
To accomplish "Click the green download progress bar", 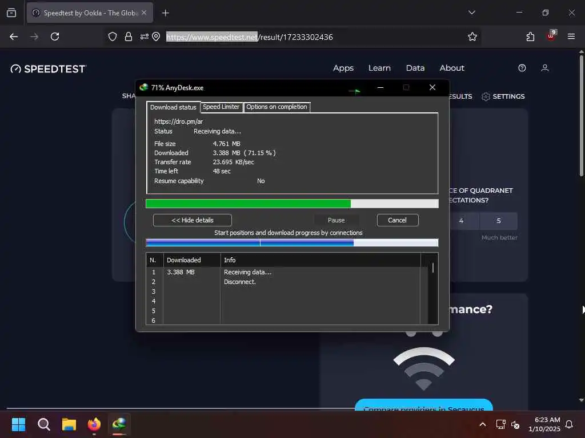I will tap(292, 204).
